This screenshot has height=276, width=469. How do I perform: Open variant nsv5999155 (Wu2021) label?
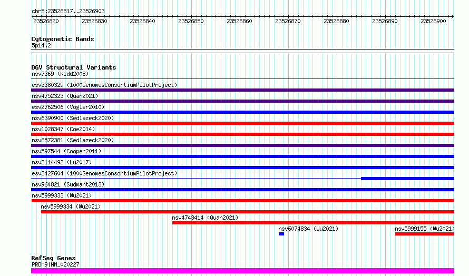coord(425,229)
